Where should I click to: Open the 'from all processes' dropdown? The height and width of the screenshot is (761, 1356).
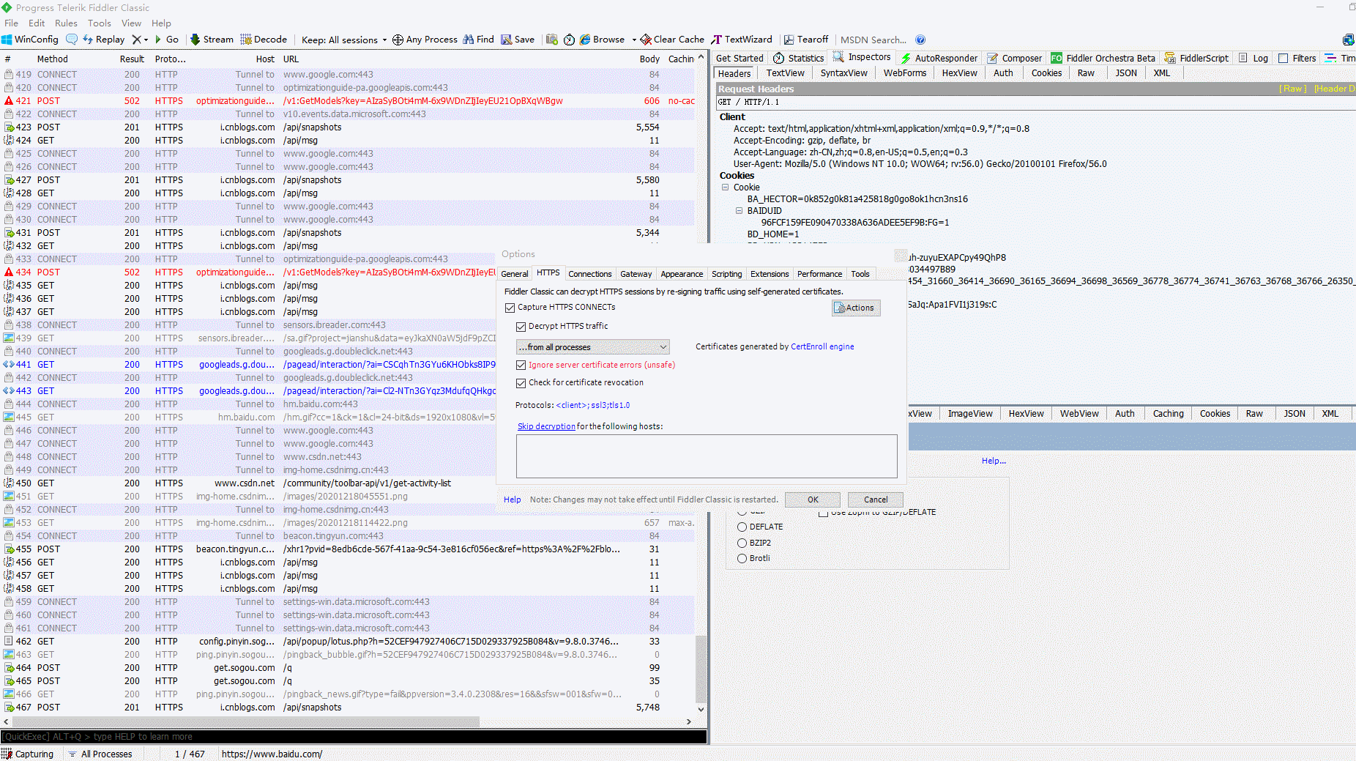(x=592, y=347)
